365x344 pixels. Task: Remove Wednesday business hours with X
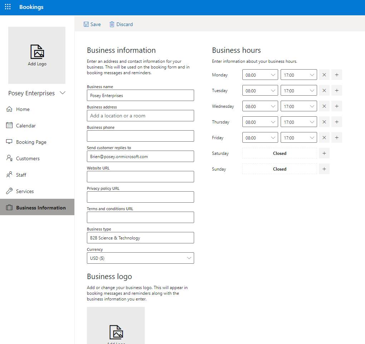(324, 106)
